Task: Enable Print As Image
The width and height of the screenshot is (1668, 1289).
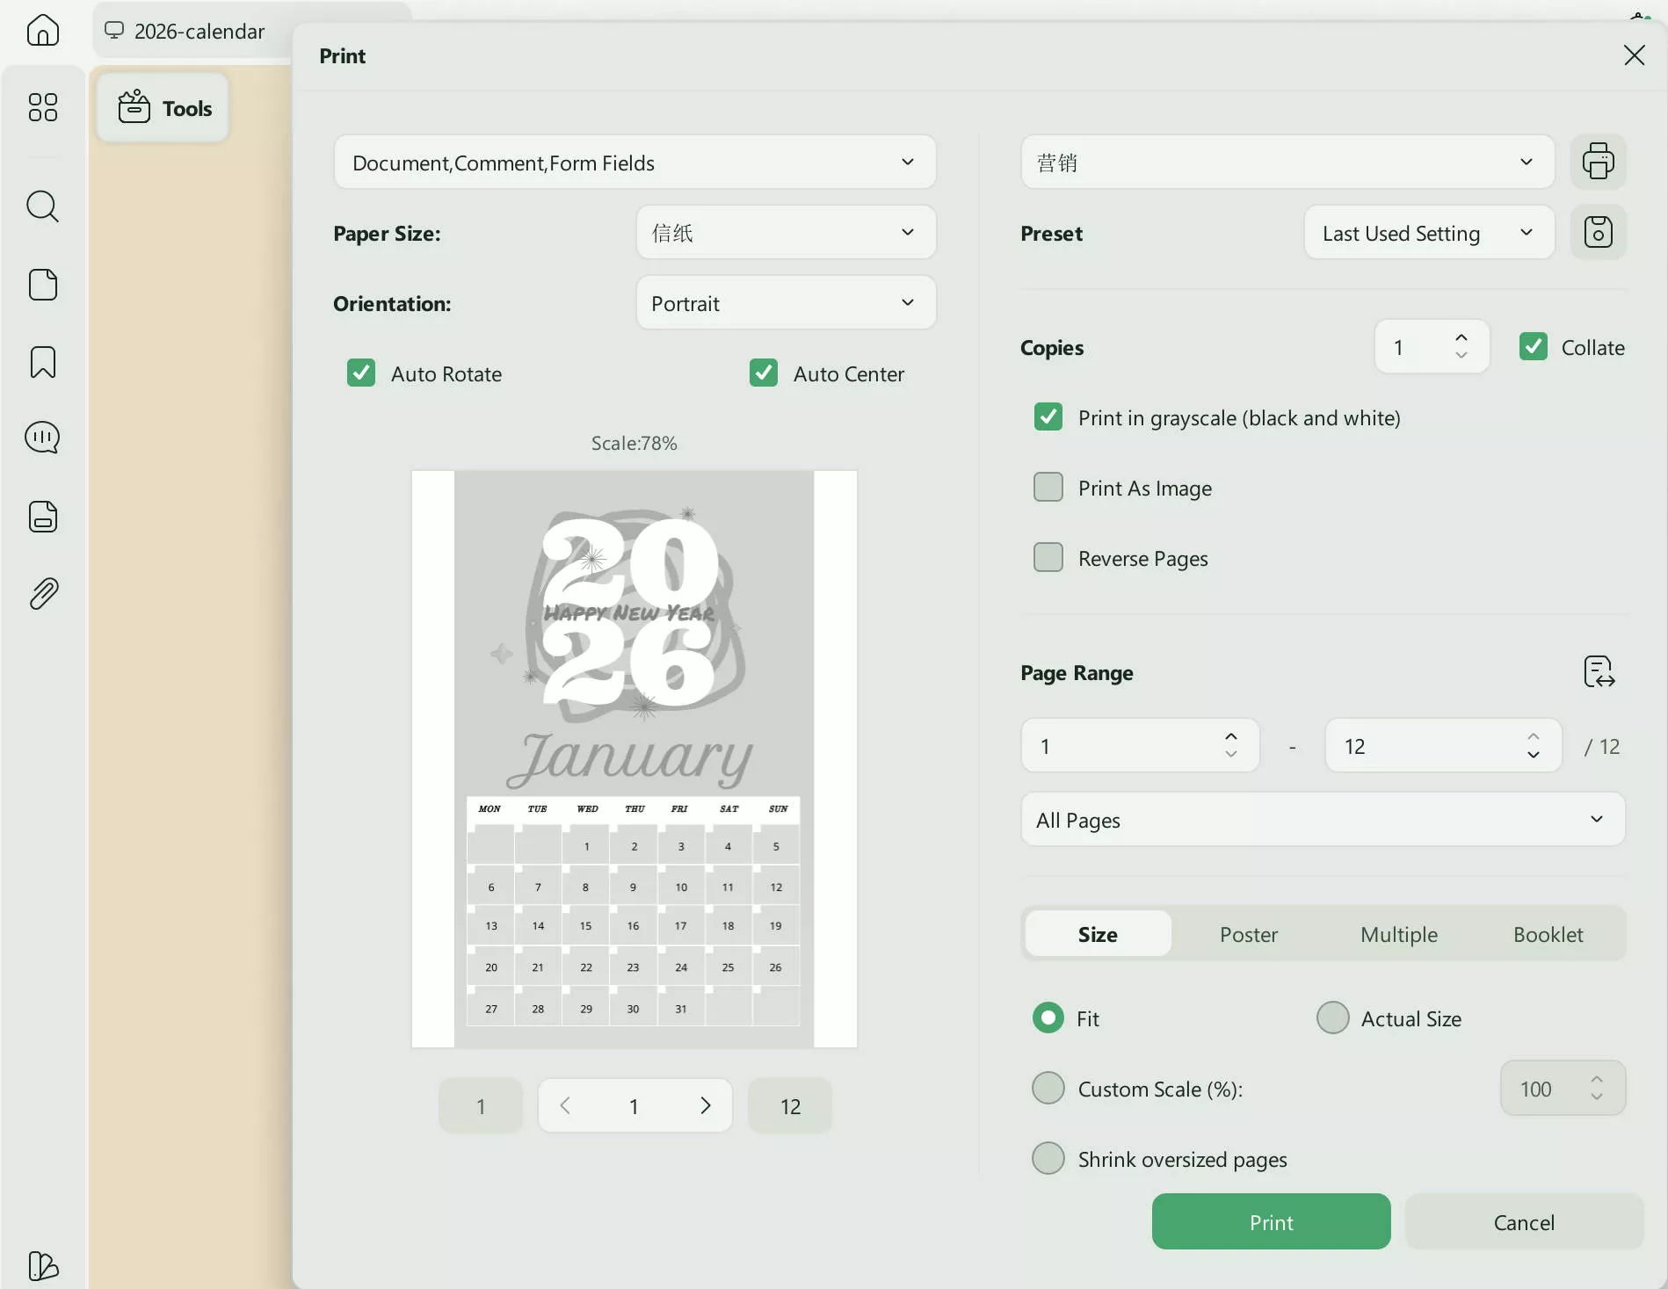Action: tap(1048, 487)
